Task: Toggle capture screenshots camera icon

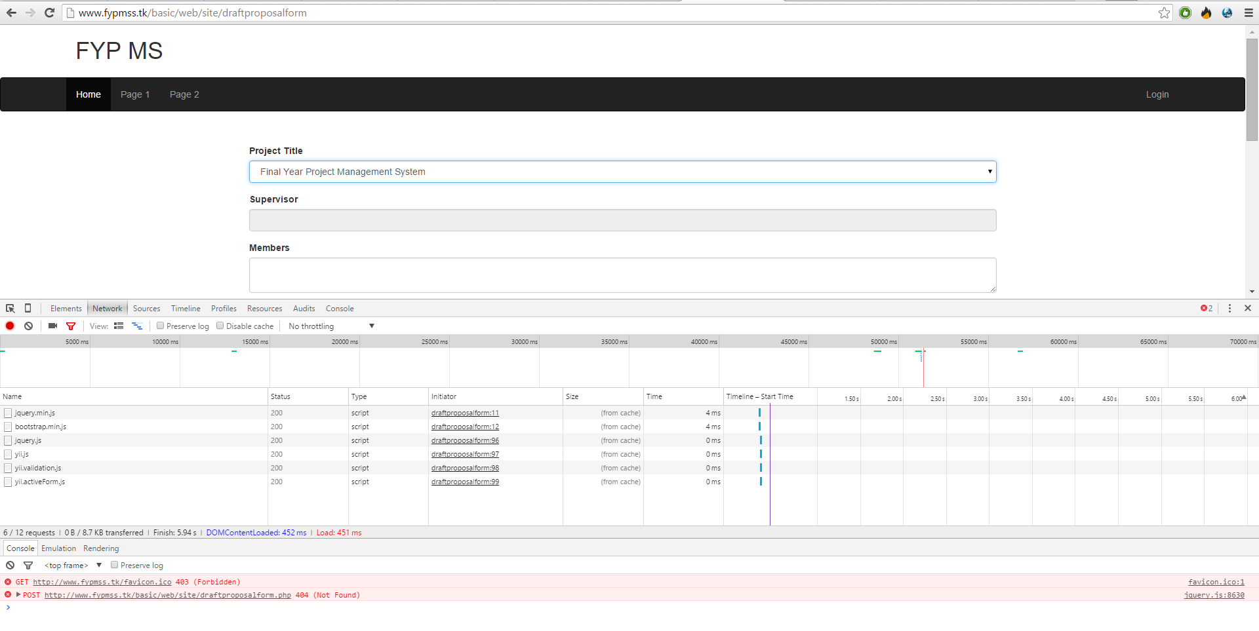Action: pos(52,326)
